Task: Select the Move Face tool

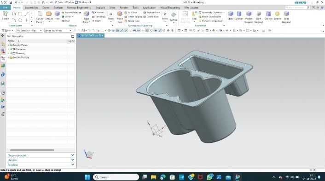Action: (x=120, y=17)
